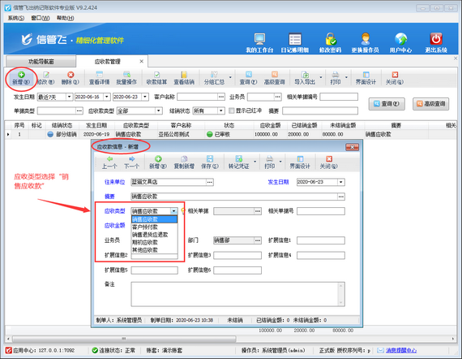Select 期初应收款 in the dropdown list
Viewport: 462px width, 359px height.
(x=154, y=242)
